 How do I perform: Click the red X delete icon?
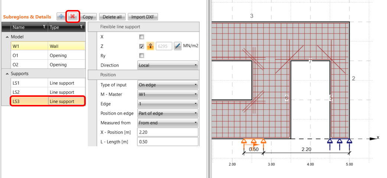pos(72,17)
